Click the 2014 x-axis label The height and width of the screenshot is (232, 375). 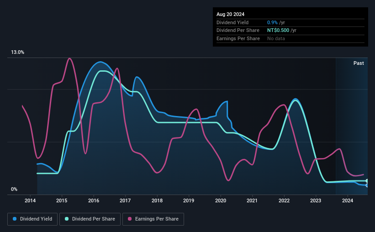click(x=30, y=200)
